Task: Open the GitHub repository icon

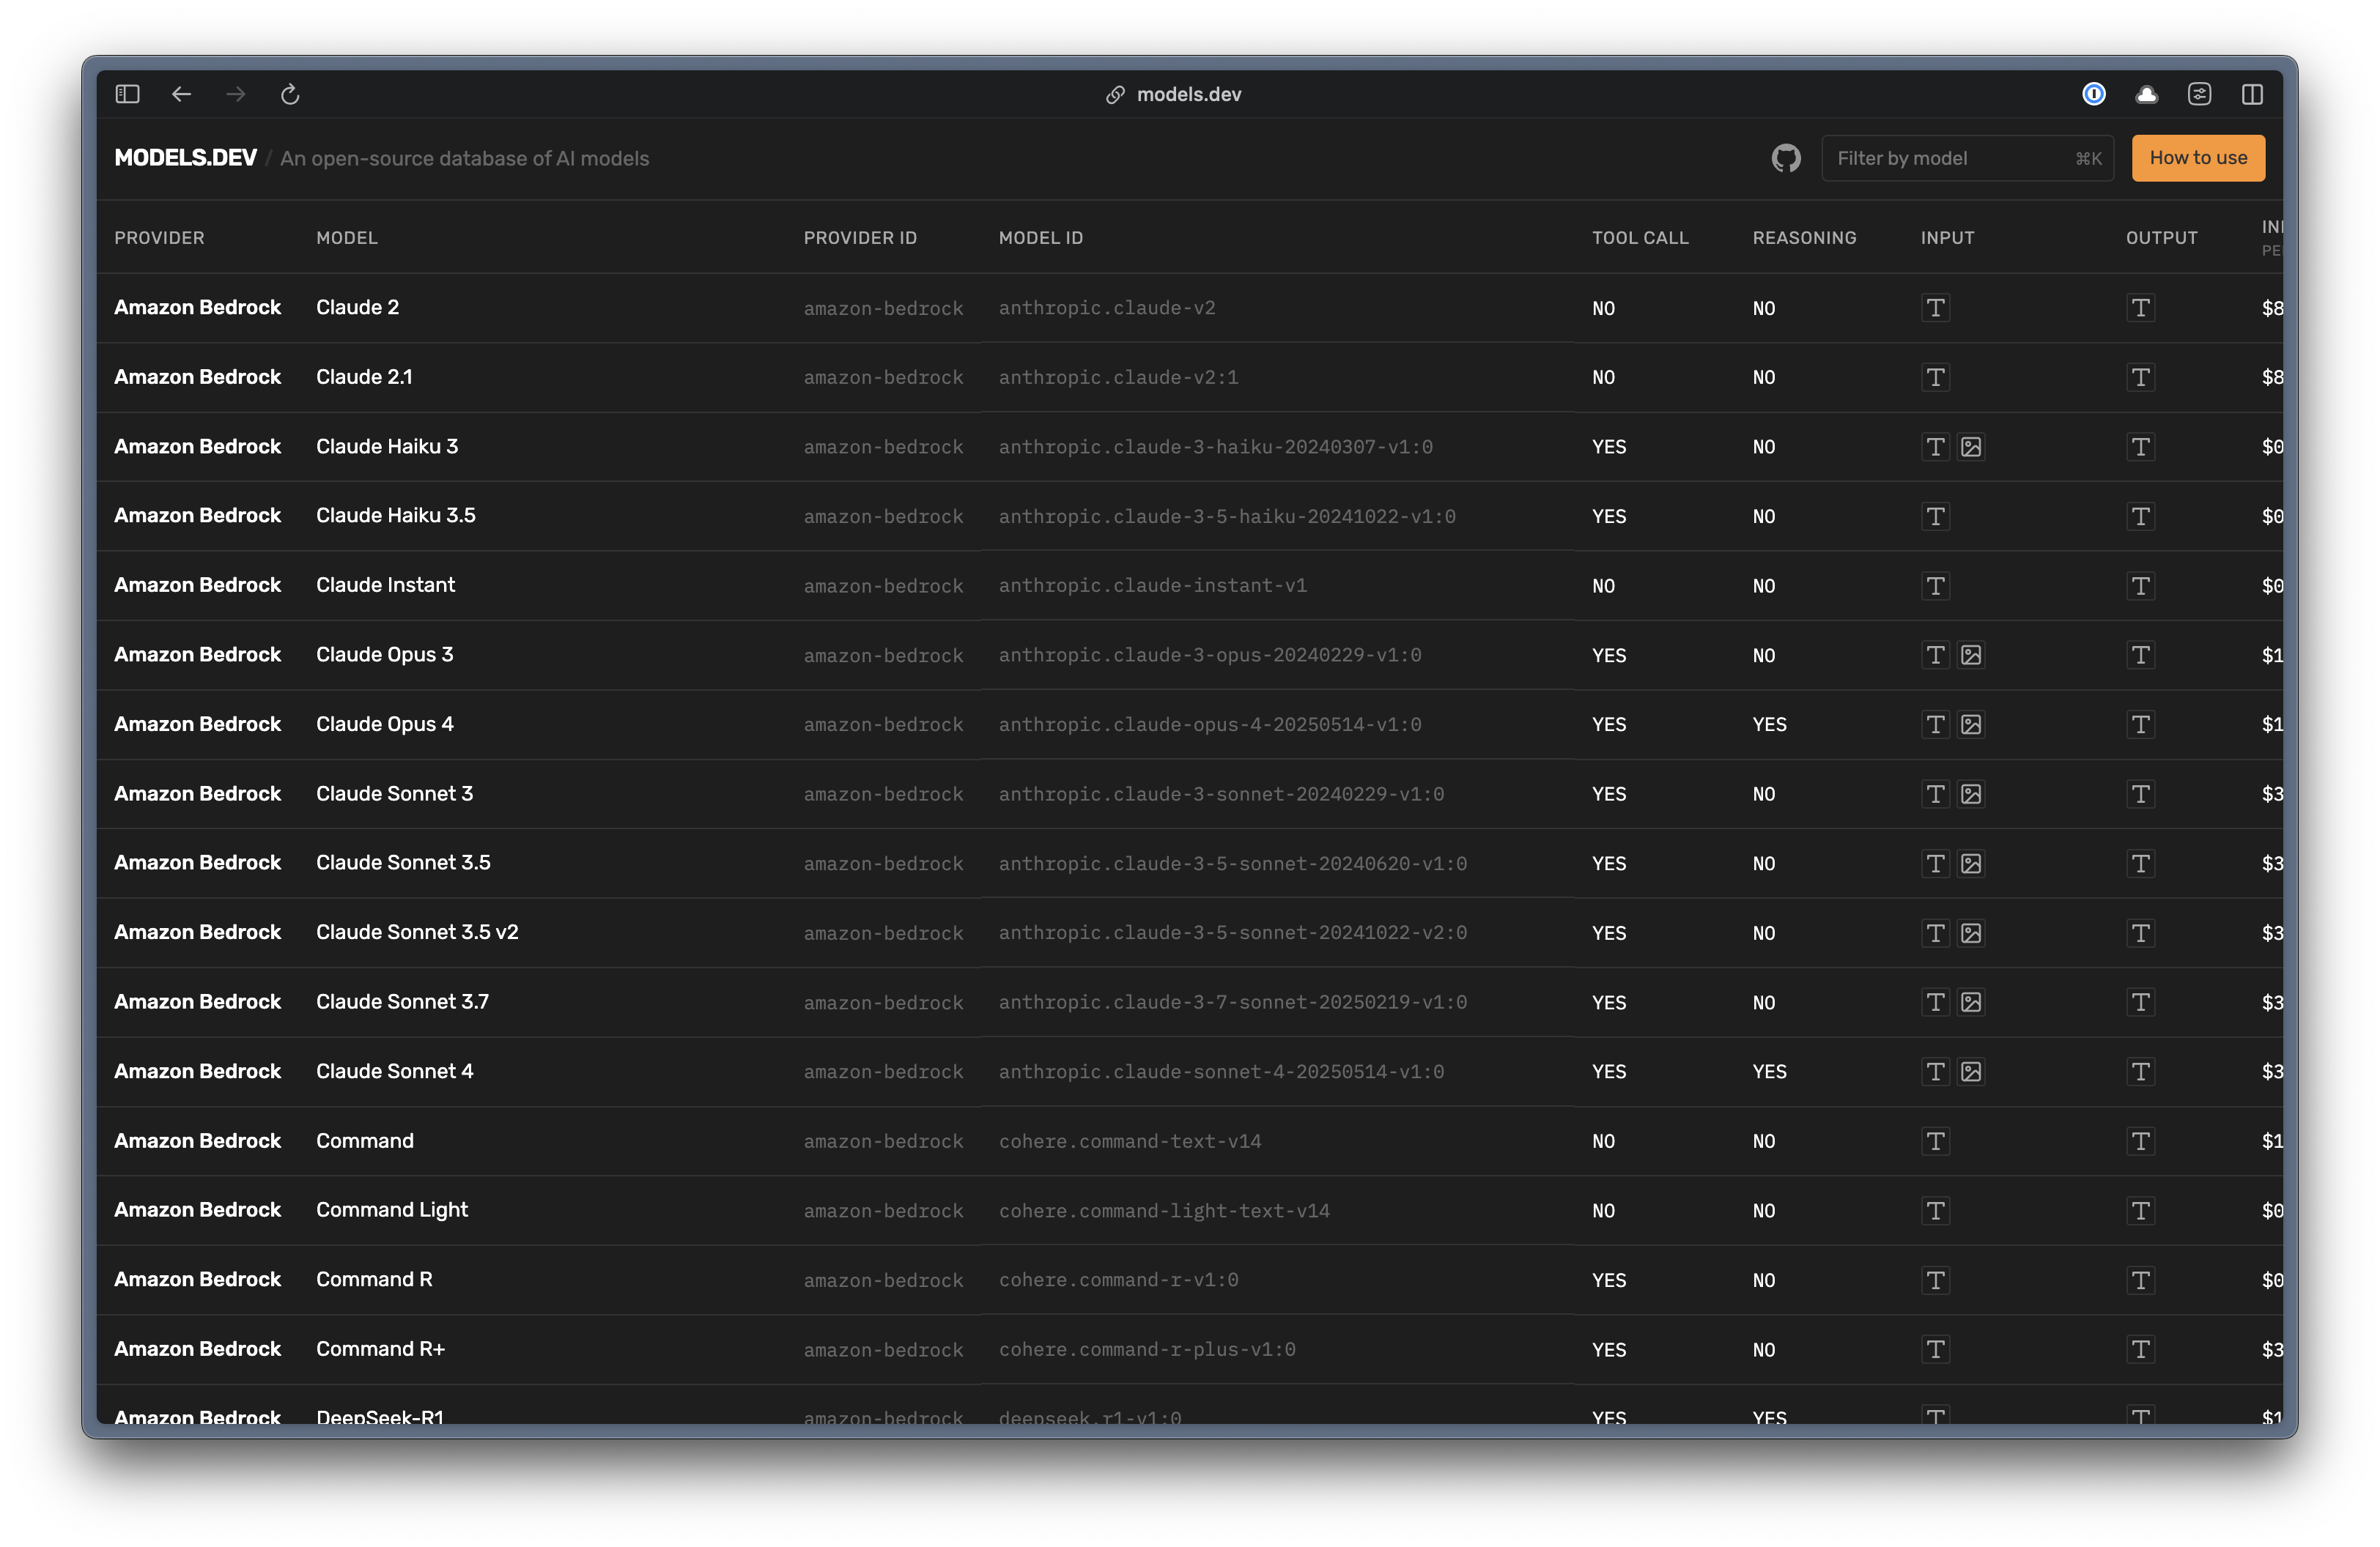Action: click(1786, 158)
